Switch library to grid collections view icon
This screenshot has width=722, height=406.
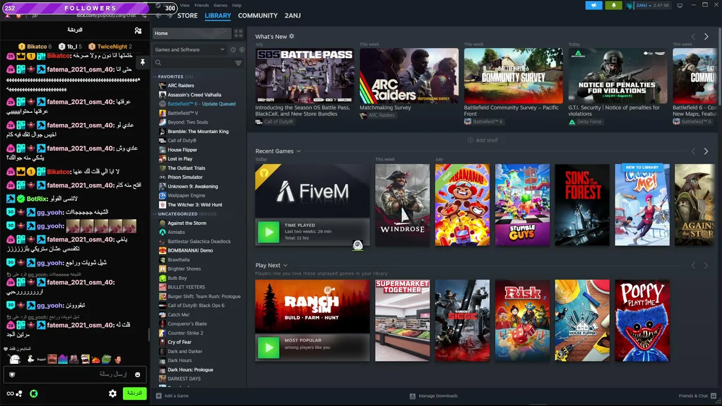click(x=239, y=33)
